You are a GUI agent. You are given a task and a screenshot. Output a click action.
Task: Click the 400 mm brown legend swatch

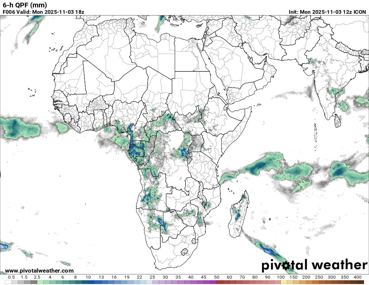[360, 282]
